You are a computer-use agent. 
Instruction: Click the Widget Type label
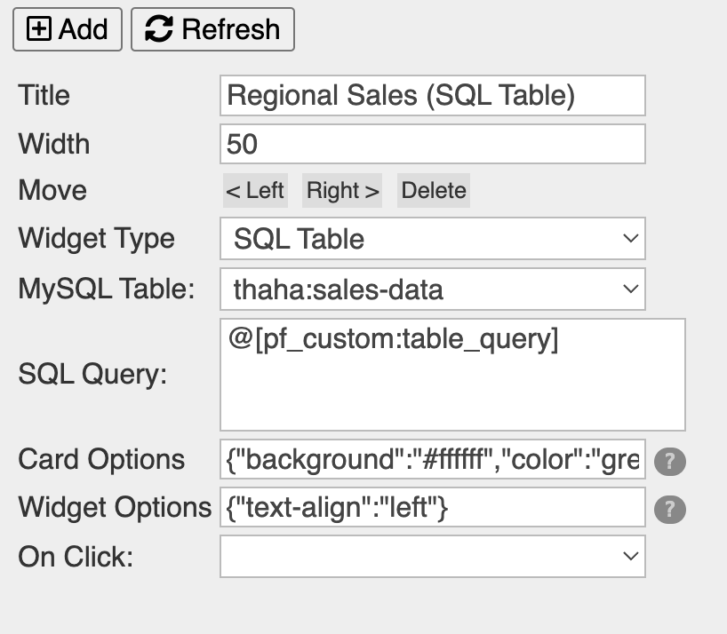(x=96, y=239)
